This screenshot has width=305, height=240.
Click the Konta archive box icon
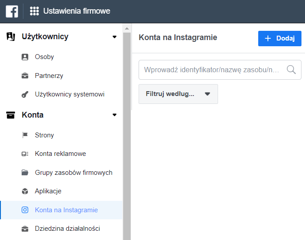click(x=11, y=115)
